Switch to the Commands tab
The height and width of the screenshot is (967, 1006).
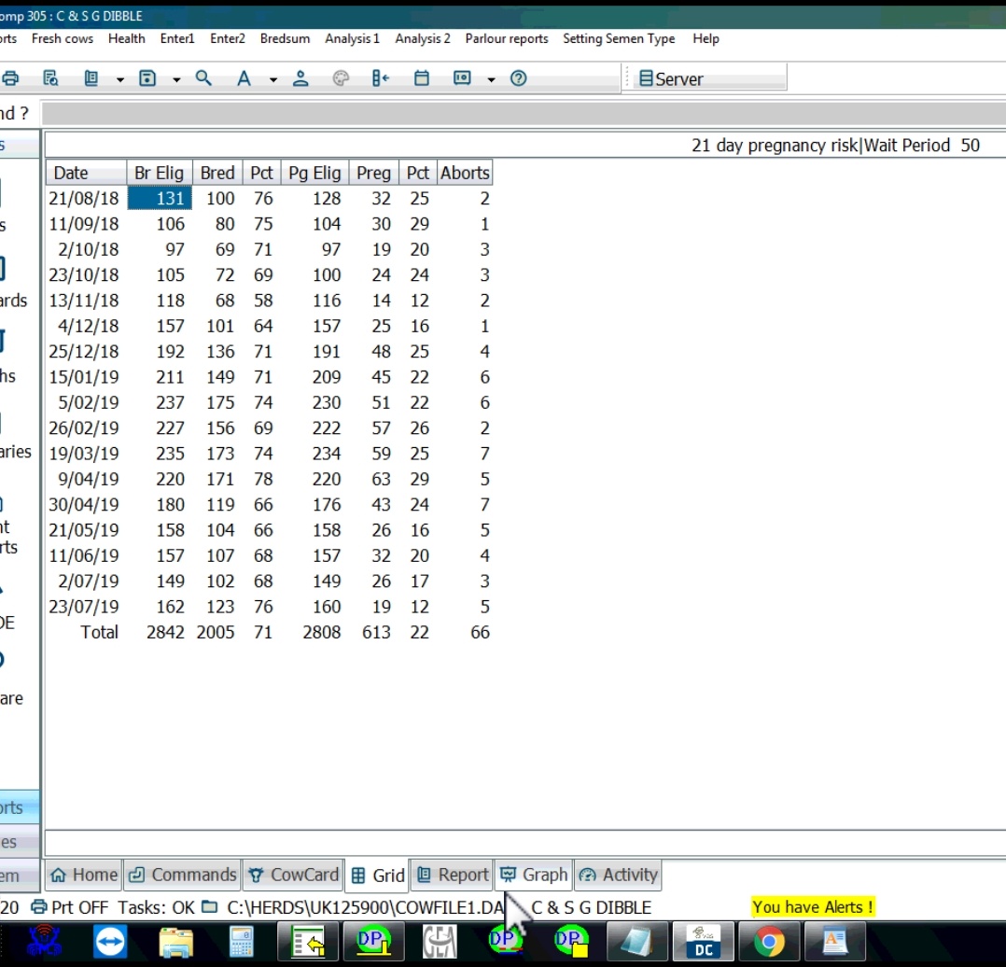click(x=183, y=875)
